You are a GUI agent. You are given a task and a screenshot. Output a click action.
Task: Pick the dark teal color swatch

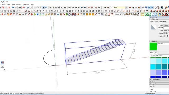click(x=165, y=67)
